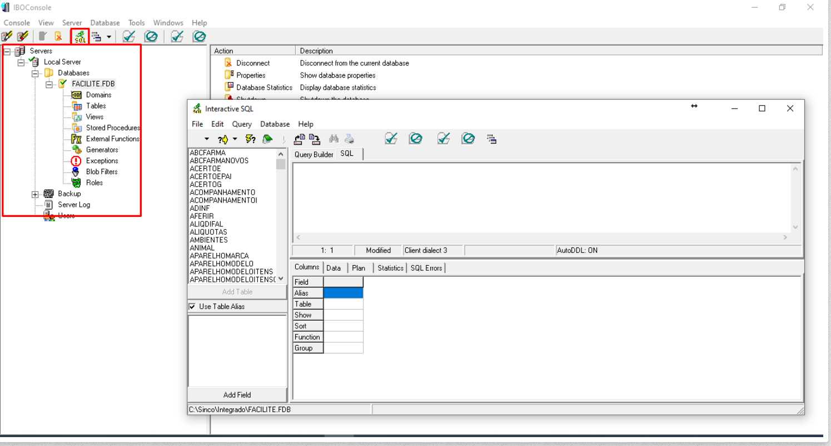The image size is (831, 446).
Task: Click the Properties action in IBOConsole list
Action: click(x=251, y=75)
